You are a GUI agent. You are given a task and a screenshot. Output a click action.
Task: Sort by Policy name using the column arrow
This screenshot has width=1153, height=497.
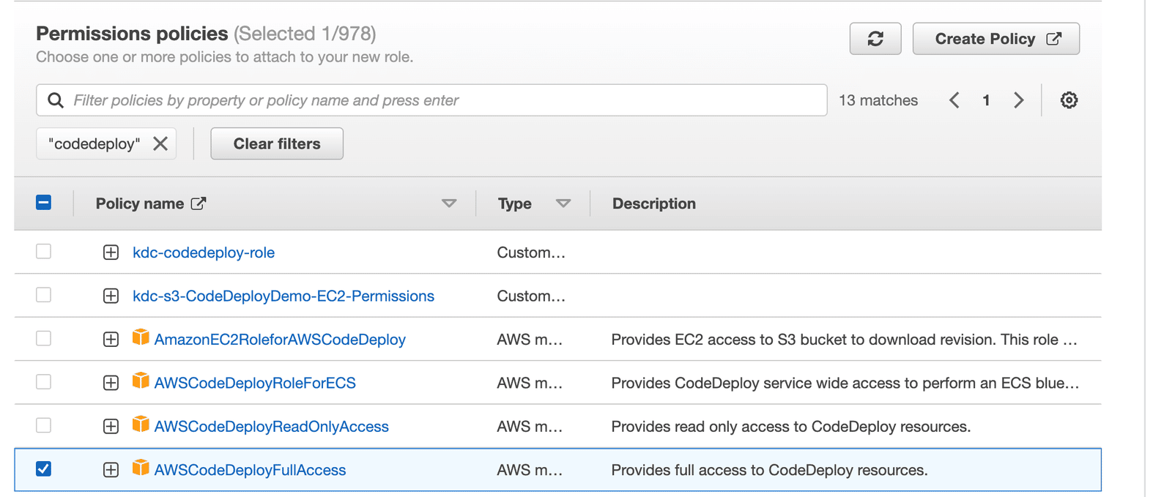[449, 203]
